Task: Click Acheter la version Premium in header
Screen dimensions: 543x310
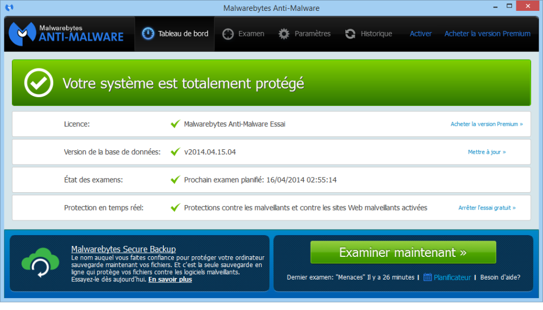Action: (x=487, y=34)
